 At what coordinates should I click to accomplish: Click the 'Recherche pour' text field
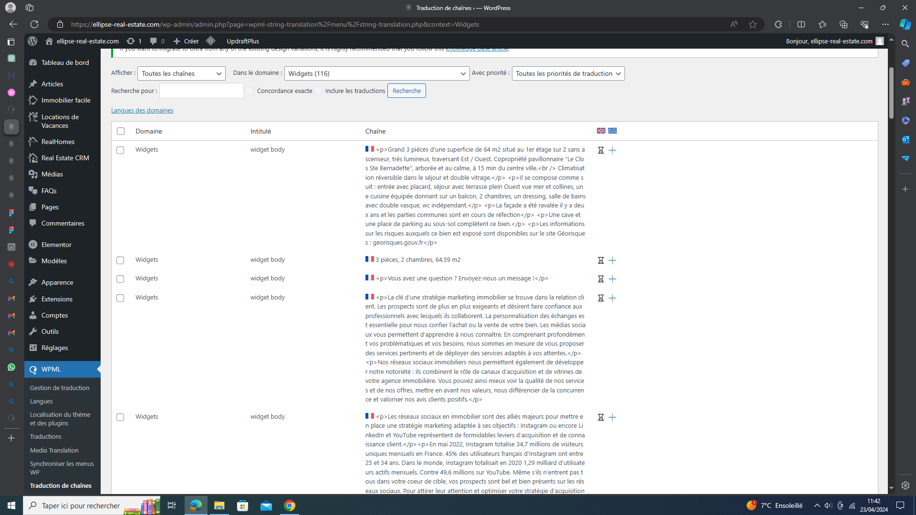coord(201,91)
